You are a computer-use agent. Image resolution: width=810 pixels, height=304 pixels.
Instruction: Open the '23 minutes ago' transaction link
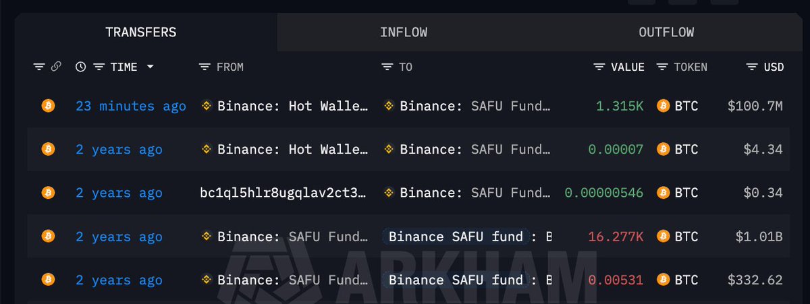130,106
